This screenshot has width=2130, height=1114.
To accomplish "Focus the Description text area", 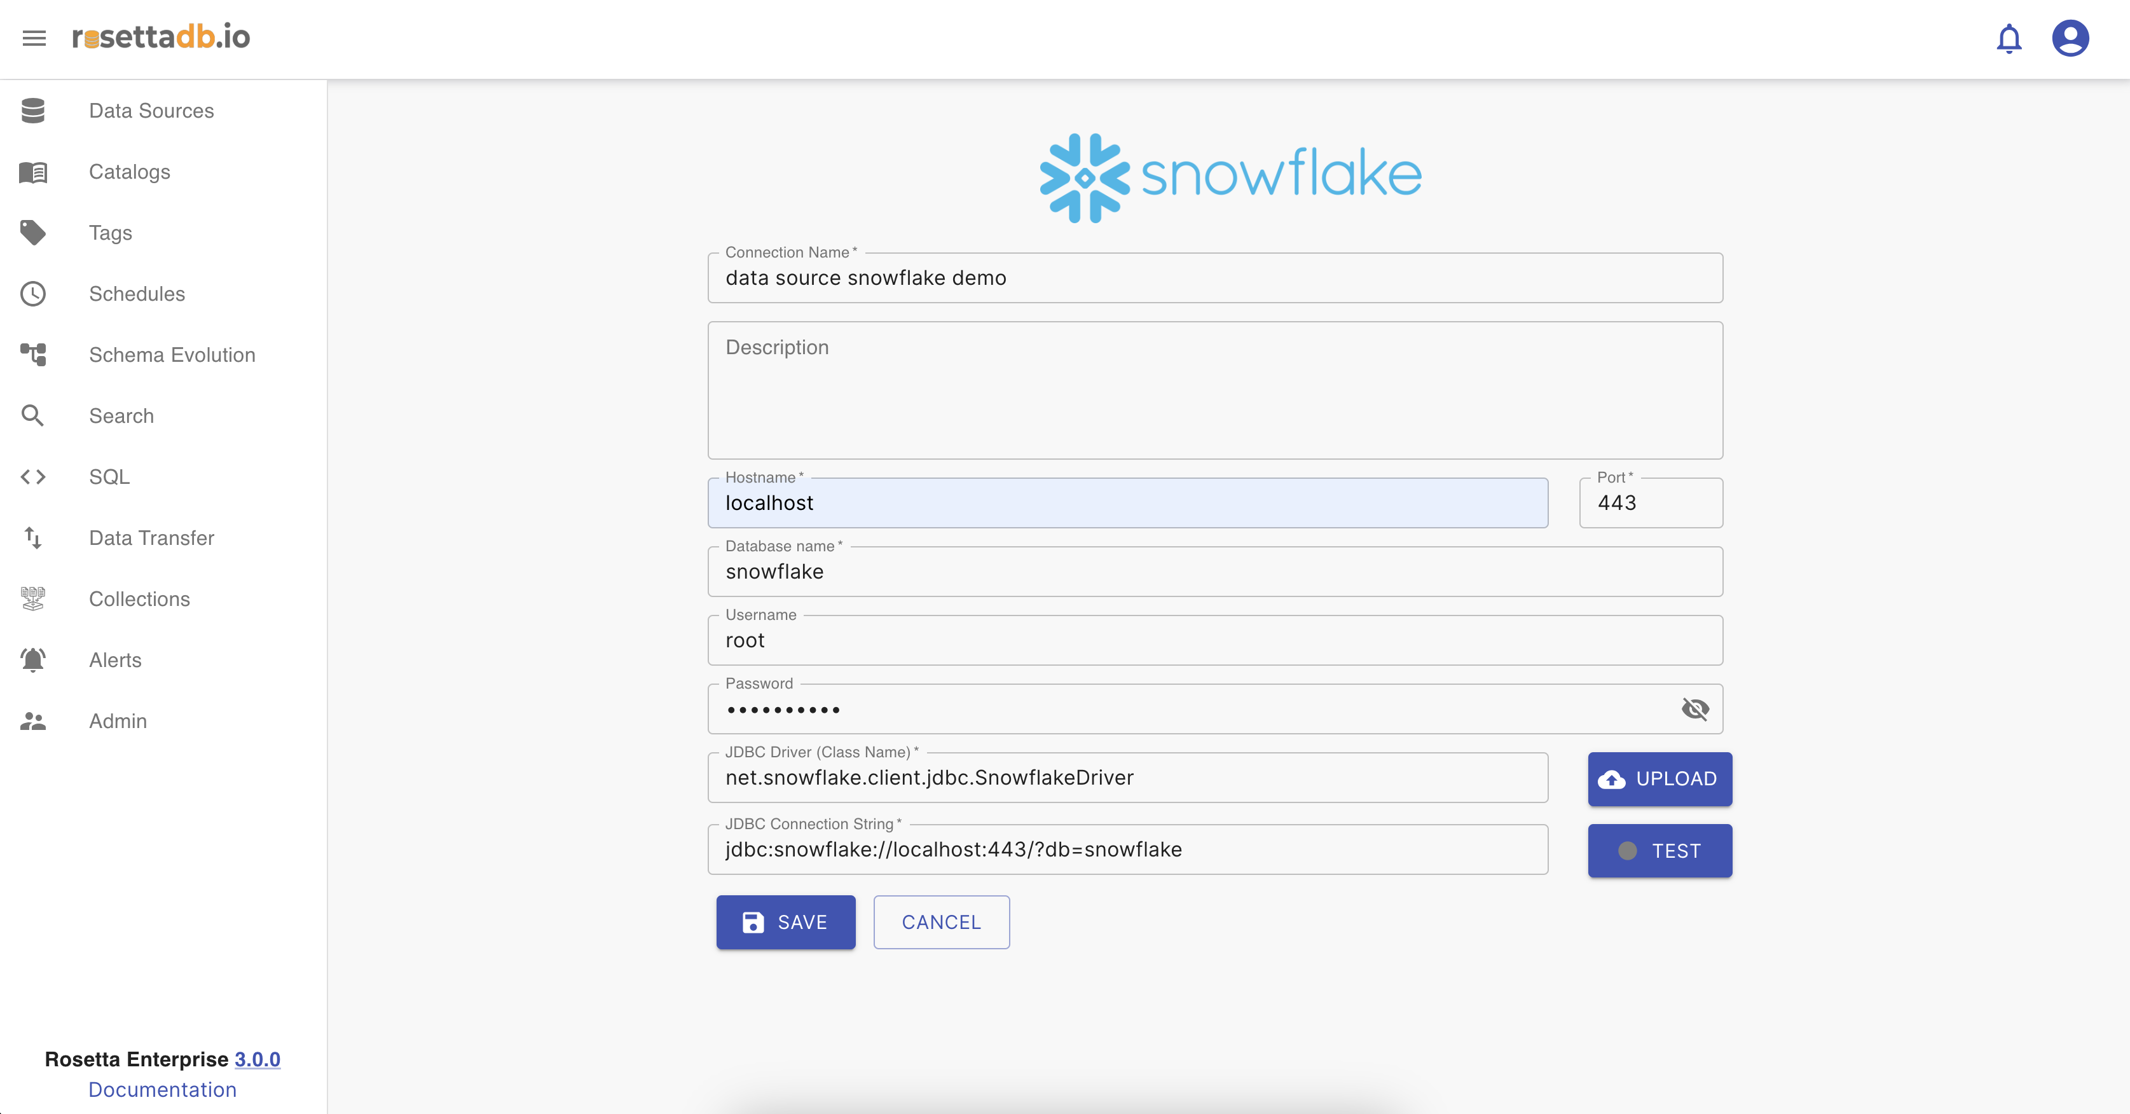I will tap(1214, 390).
